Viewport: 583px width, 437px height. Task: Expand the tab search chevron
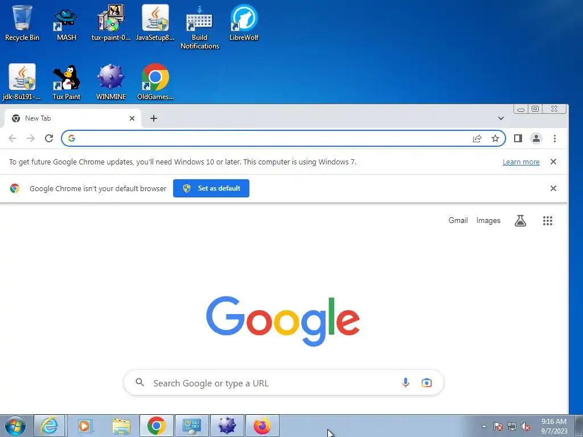click(501, 118)
